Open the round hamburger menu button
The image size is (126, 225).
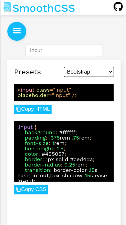[x=17, y=31]
